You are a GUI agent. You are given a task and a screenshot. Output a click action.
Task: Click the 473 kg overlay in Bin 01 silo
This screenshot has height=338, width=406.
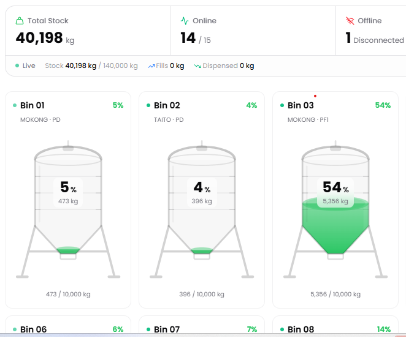point(68,201)
